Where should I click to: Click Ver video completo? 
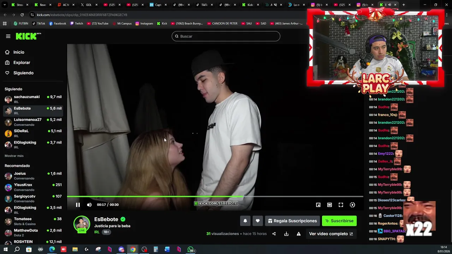(x=331, y=234)
